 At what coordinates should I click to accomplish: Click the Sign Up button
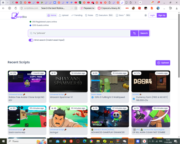click(162, 15)
